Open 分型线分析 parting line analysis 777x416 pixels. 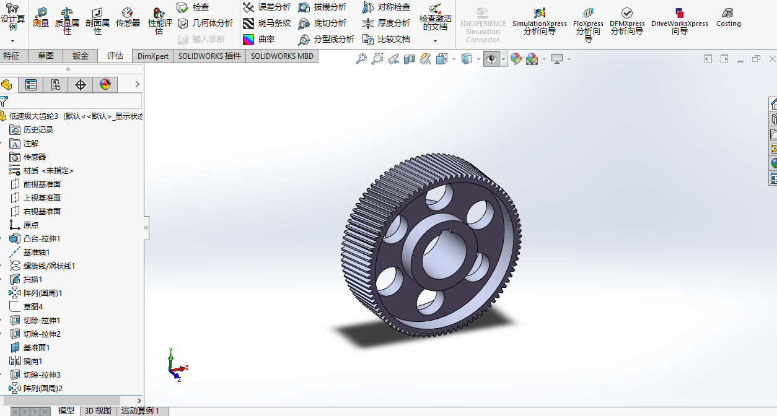coord(326,39)
